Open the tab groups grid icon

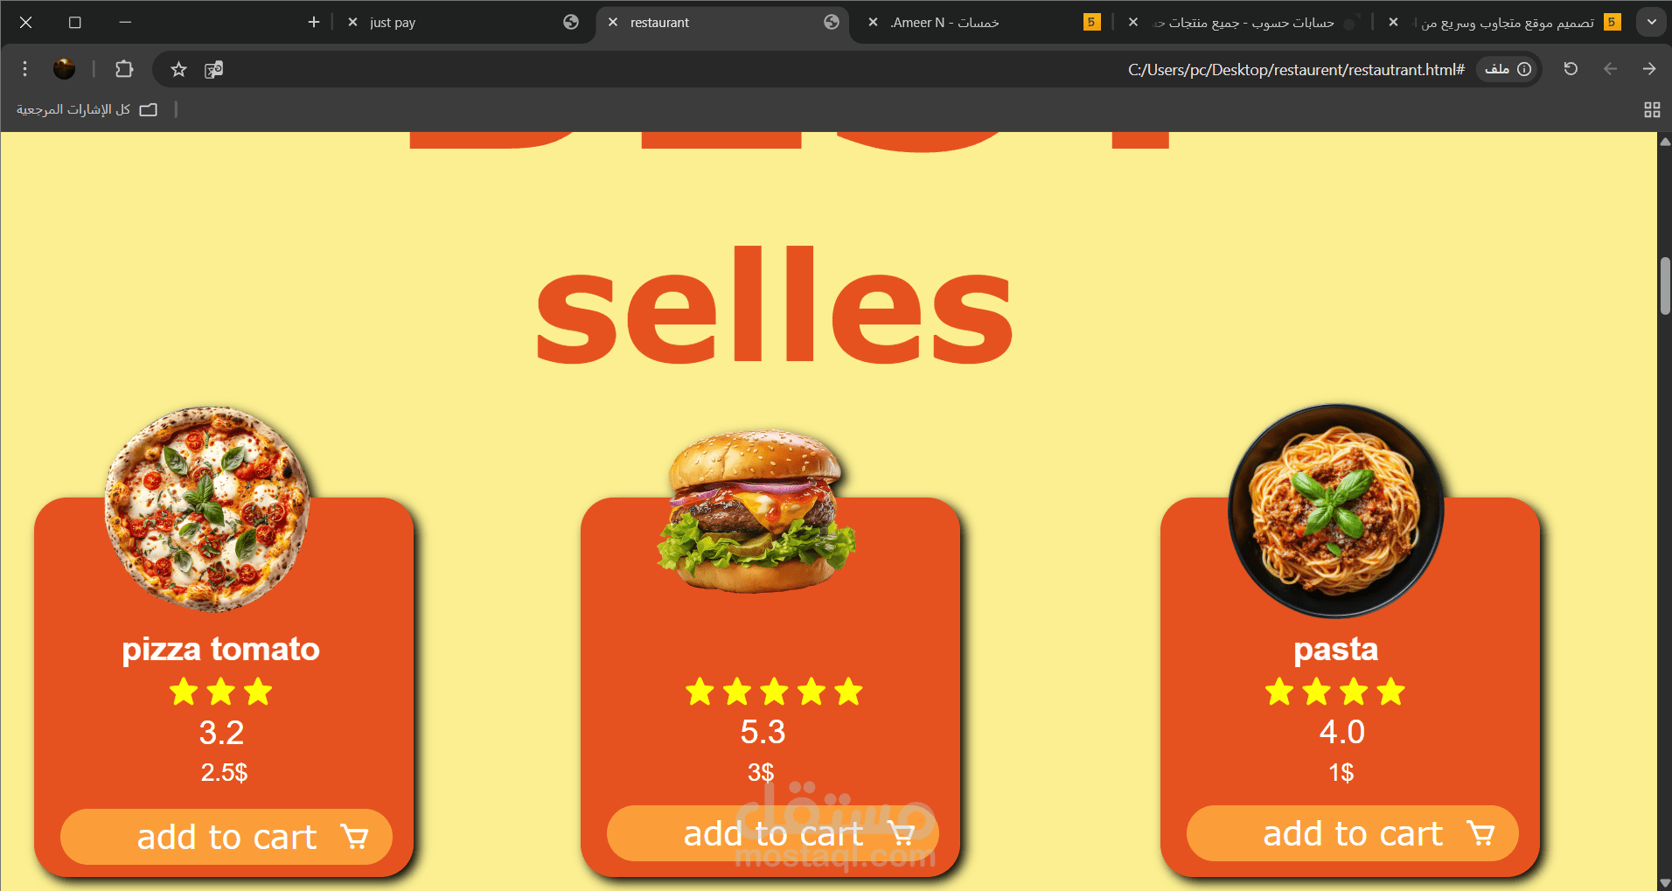(x=1652, y=109)
